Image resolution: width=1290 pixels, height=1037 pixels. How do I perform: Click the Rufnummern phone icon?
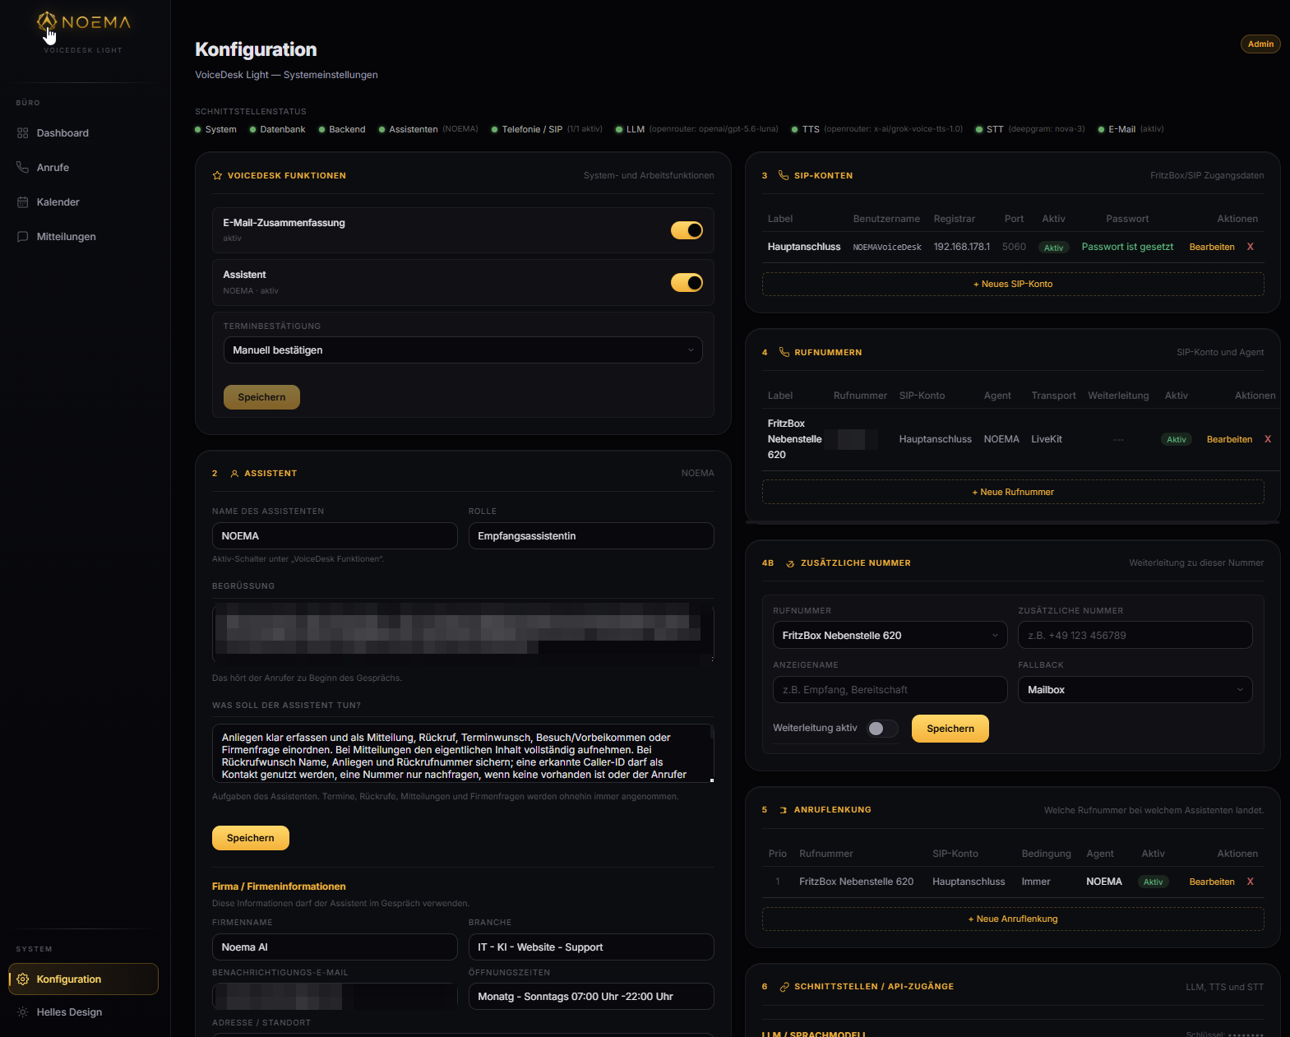784,353
